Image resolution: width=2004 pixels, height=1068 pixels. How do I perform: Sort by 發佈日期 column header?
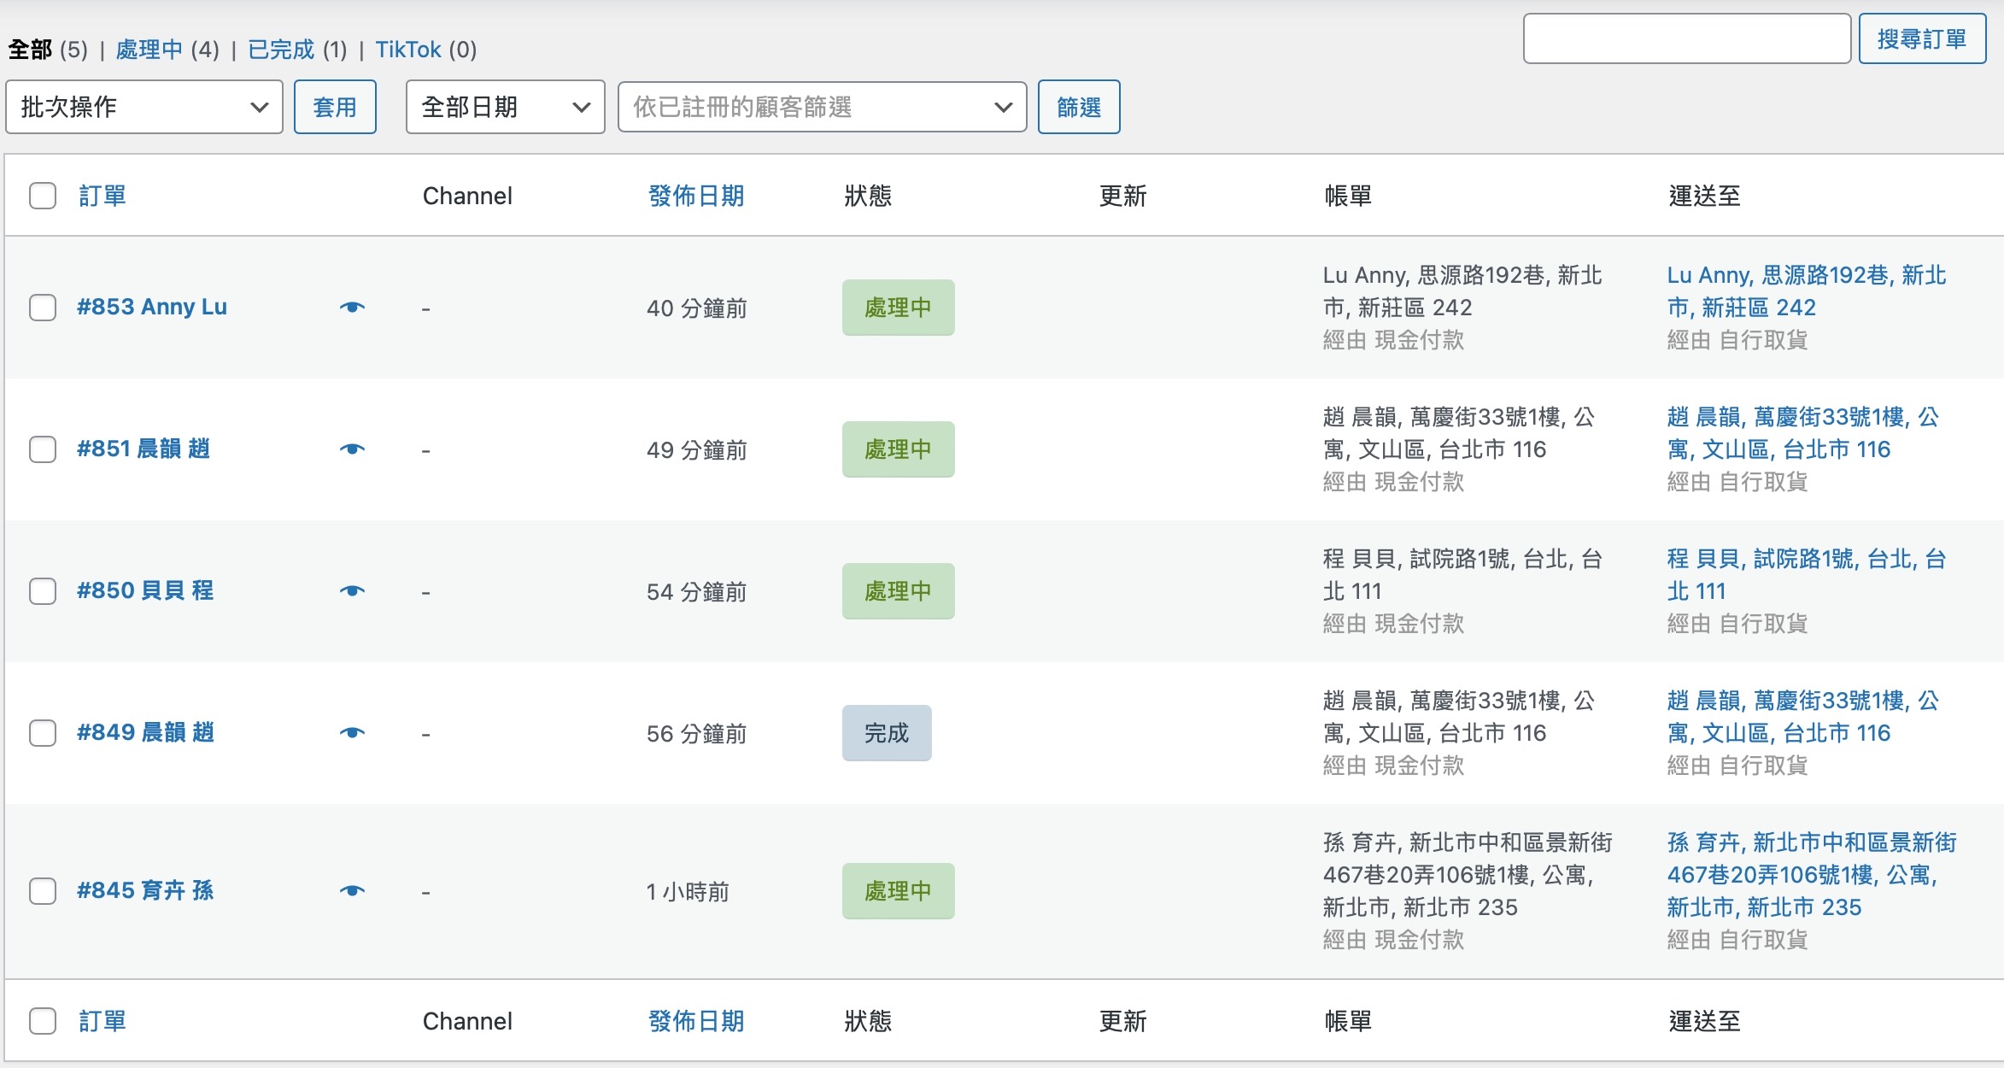click(x=696, y=196)
